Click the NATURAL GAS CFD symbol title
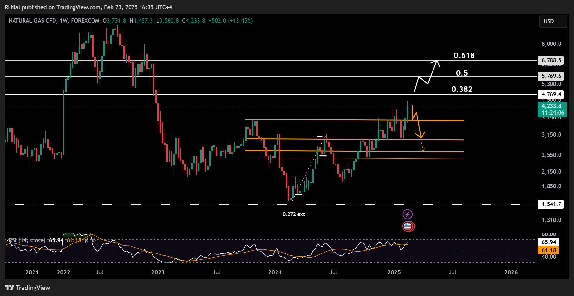574x296 pixels. tap(33, 21)
